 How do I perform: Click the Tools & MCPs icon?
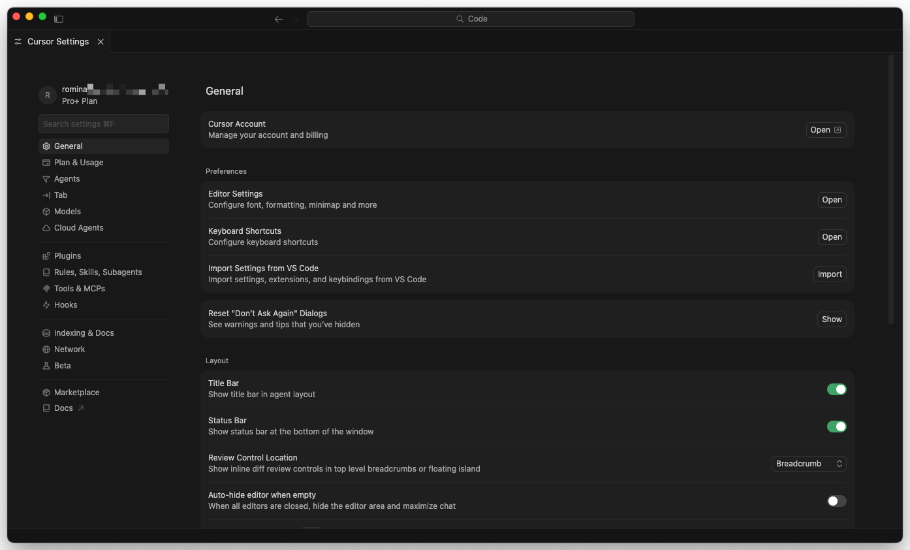click(46, 289)
